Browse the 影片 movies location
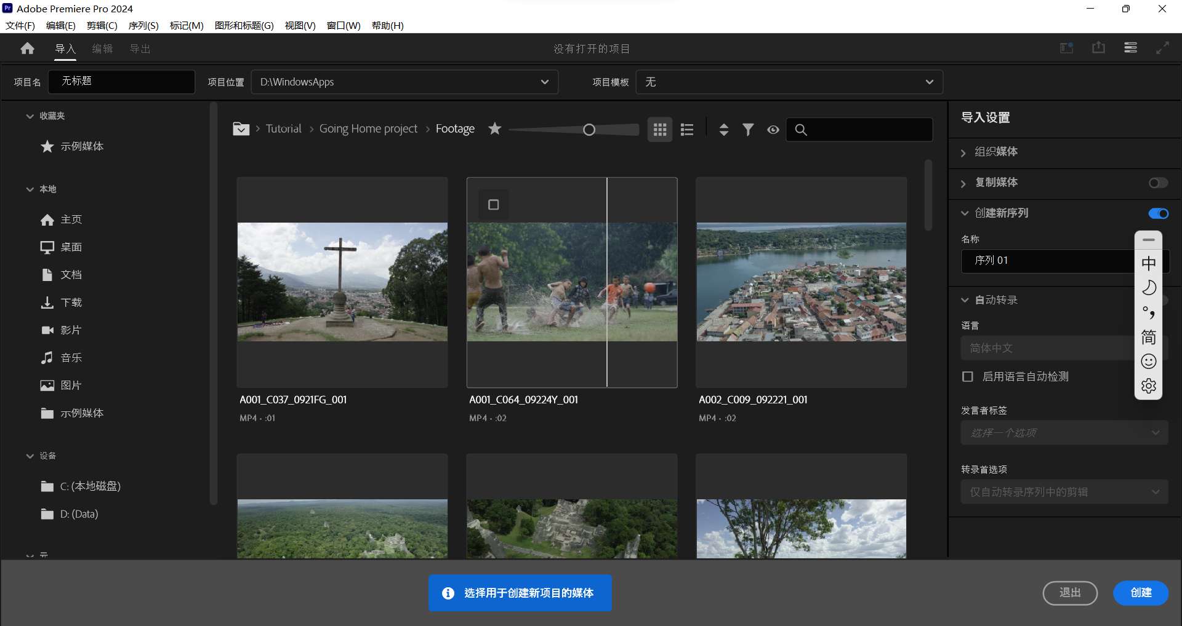Image resolution: width=1182 pixels, height=626 pixels. pyautogui.click(x=62, y=330)
